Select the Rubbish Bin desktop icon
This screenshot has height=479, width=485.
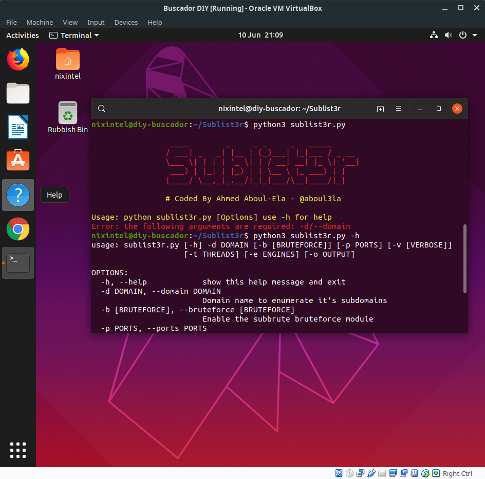click(x=68, y=117)
